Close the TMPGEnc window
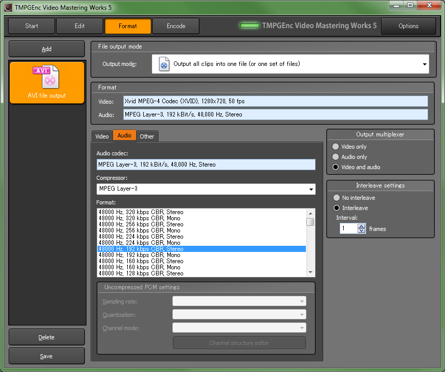Image resolution: width=445 pixels, height=372 pixels. (429, 6)
